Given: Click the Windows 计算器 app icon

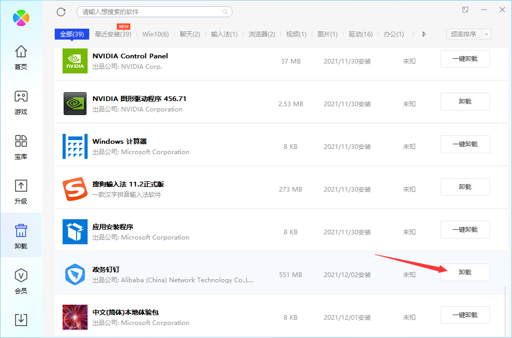Looking at the screenshot, I should click(x=75, y=146).
